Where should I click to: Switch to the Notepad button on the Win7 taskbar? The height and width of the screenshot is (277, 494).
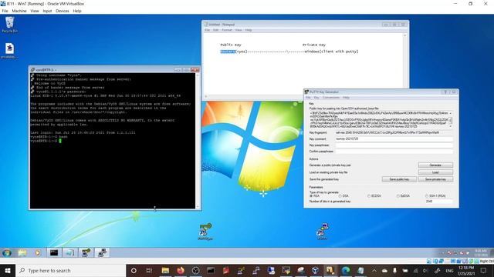pos(70,253)
